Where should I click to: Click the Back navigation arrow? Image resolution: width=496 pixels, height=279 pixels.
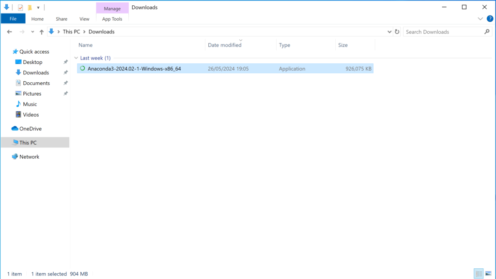click(10, 32)
